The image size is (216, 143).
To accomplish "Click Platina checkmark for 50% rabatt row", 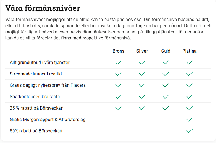I will [x=189, y=131].
